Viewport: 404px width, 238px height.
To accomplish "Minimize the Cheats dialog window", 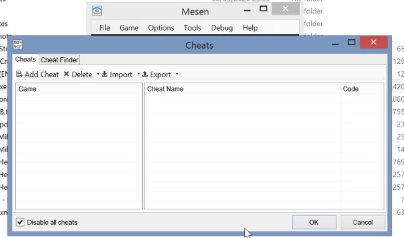I will (335, 44).
